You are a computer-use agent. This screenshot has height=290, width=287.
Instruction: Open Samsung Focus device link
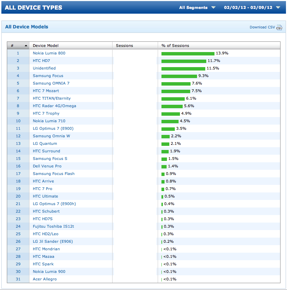48,76
